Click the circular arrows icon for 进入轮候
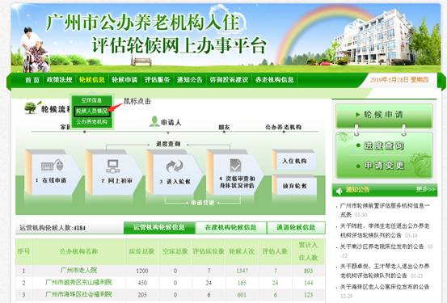The height and width of the screenshot is (303, 447). coord(174,166)
